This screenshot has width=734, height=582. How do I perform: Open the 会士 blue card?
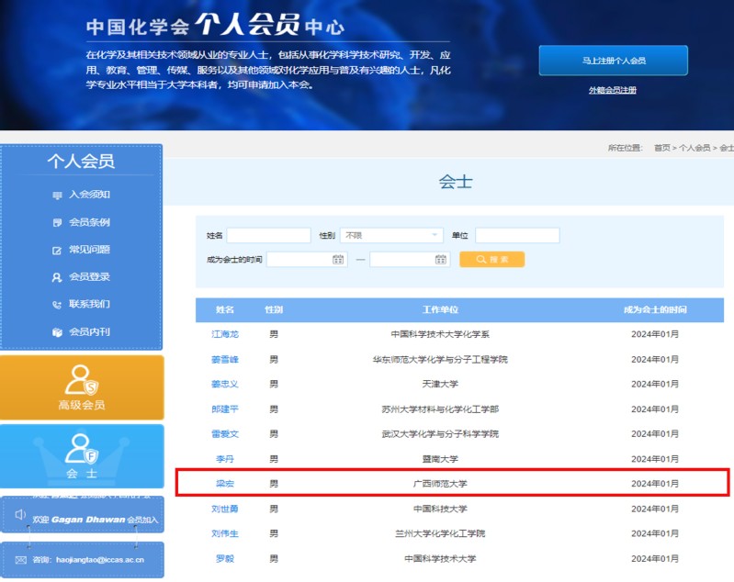[82, 456]
